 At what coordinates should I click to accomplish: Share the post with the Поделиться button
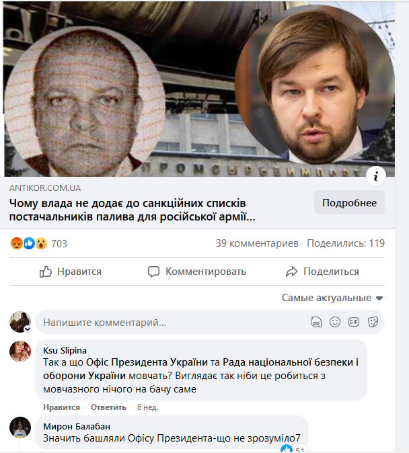(322, 272)
